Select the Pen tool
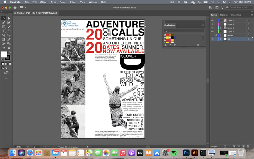254x159 pixels. (3, 23)
